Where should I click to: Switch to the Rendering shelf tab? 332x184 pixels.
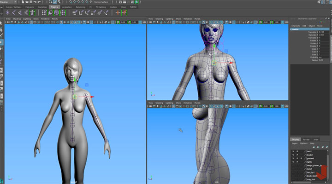[80, 7]
